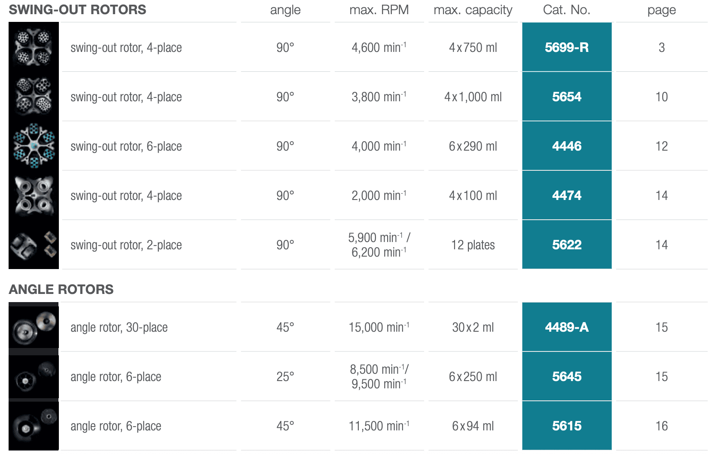Click the 4474 catalog number
Viewport: 715px width, 454px height.
tap(567, 195)
